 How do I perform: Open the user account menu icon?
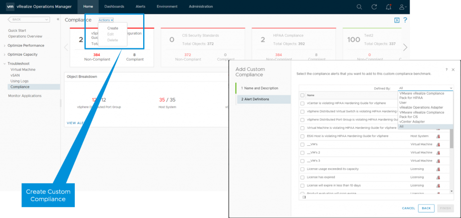(403, 7)
